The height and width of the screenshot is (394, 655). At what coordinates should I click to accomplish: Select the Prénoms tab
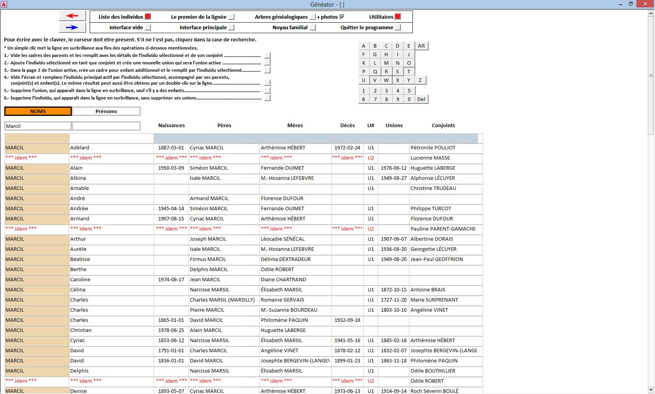point(106,111)
